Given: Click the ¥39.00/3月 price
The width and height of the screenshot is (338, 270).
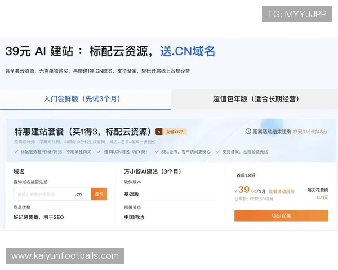Looking at the screenshot, I should point(250,190).
